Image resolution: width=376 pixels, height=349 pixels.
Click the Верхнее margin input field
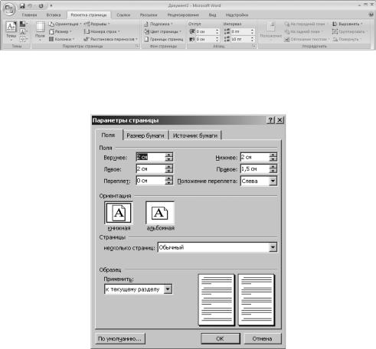coord(151,157)
